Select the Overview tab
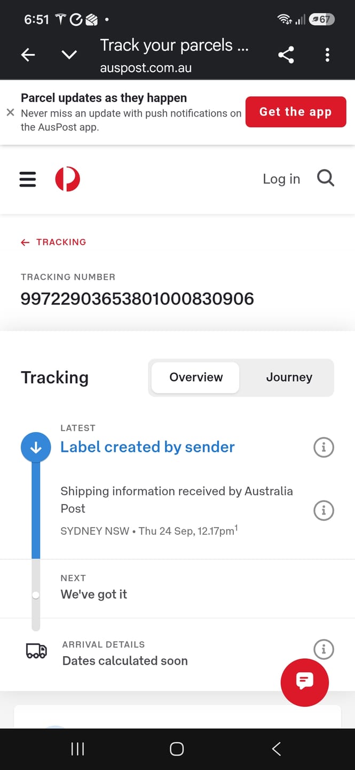This screenshot has width=355, height=770. tap(196, 378)
